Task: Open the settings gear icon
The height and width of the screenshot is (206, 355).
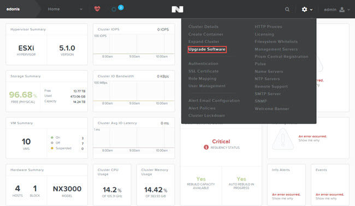Action: 305,9
